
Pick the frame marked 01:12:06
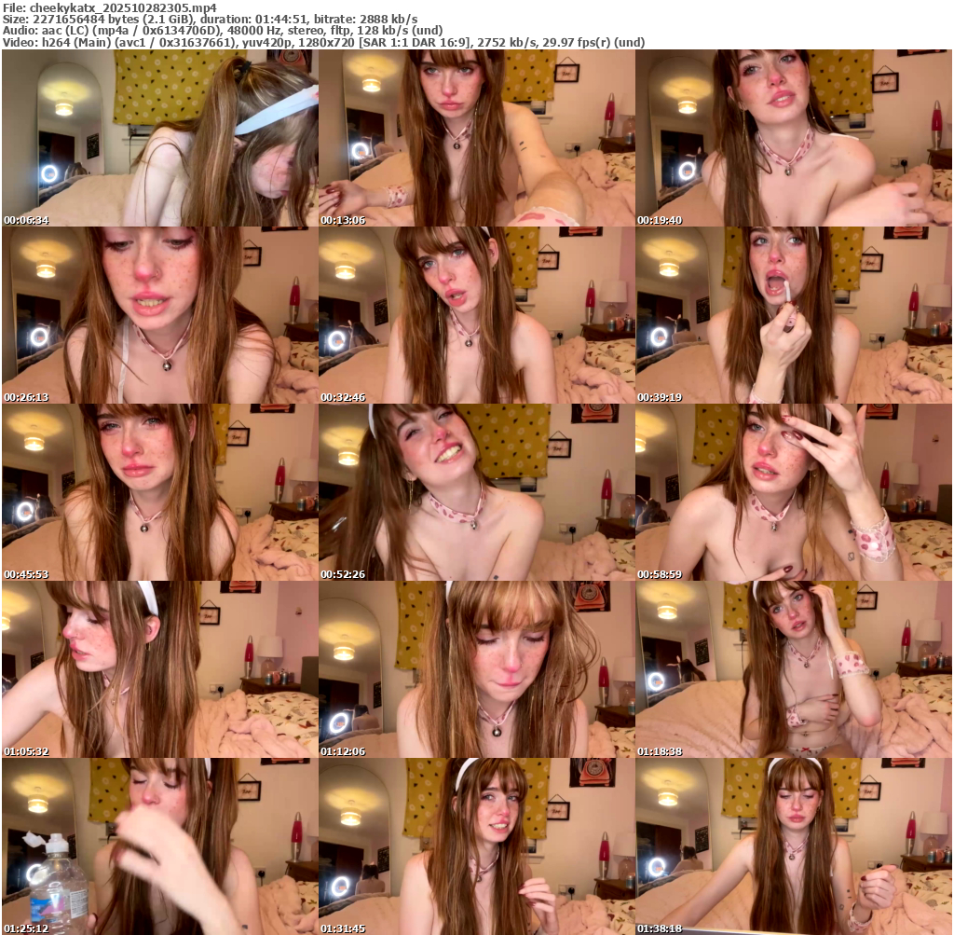(x=477, y=669)
